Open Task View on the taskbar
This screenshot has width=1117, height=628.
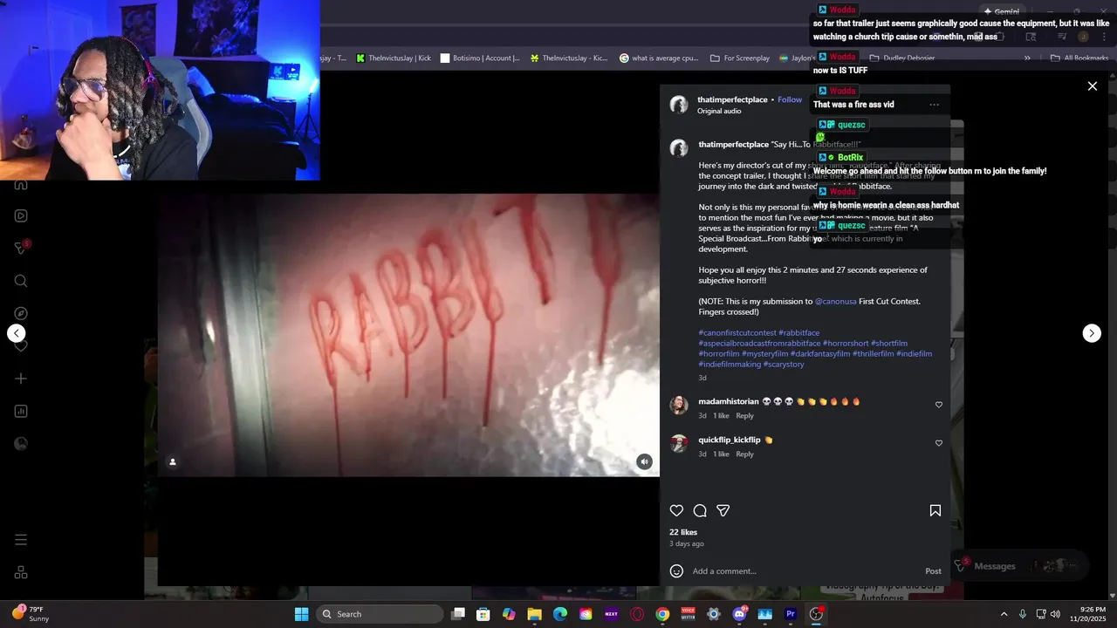coord(458,614)
